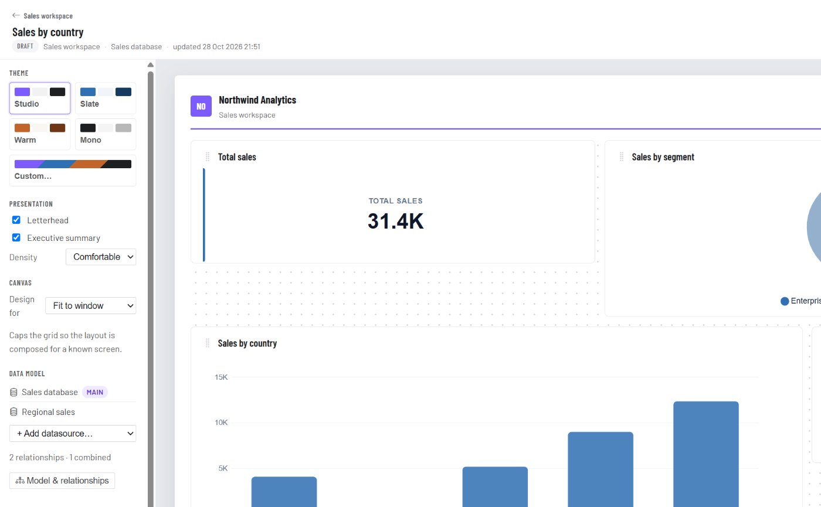
Task: Click the drag handle on Sales by country card
Action: (x=208, y=343)
